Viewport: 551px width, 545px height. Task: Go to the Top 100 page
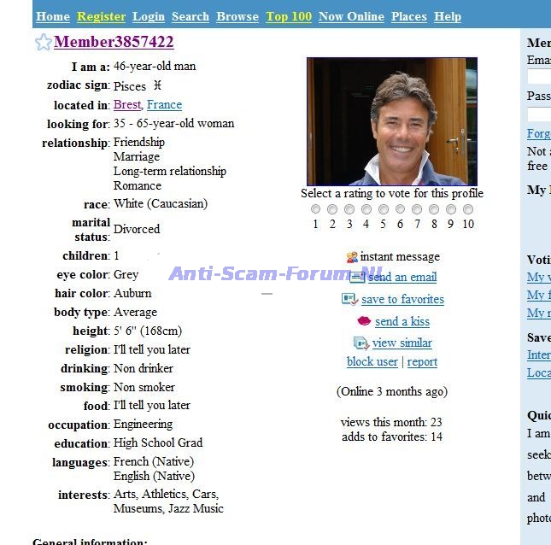click(289, 16)
